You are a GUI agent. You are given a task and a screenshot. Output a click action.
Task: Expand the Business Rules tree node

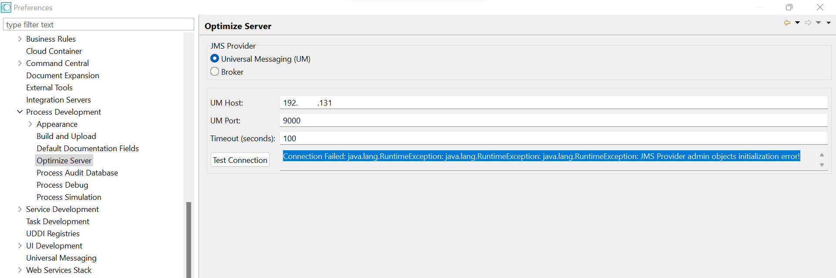coord(20,39)
